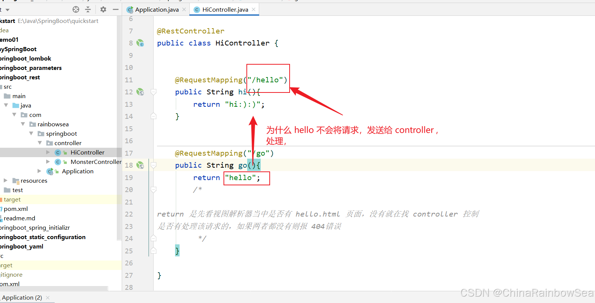Open readme.md from the project tree
The width and height of the screenshot is (595, 303).
click(x=20, y=218)
